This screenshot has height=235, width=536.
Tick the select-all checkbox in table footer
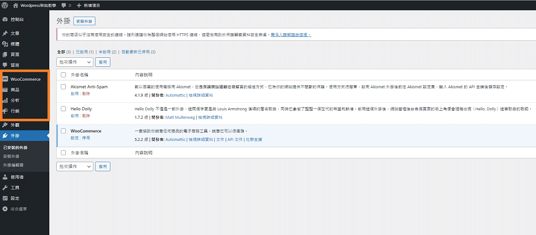[x=63, y=153]
